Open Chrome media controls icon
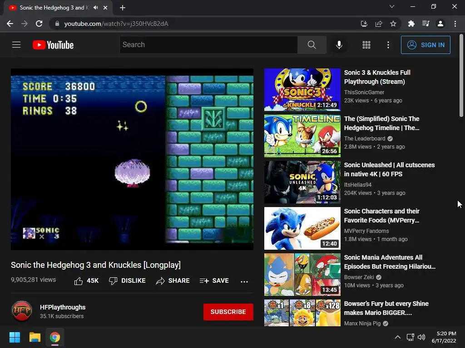Viewport: 465px width, 348px height. pos(425,24)
